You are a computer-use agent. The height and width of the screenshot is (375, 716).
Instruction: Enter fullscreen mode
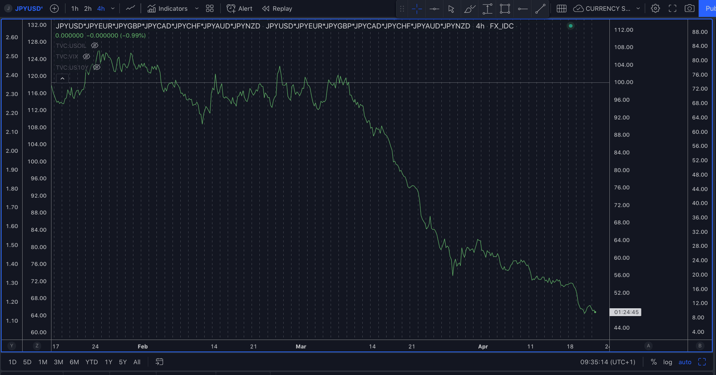pos(672,8)
